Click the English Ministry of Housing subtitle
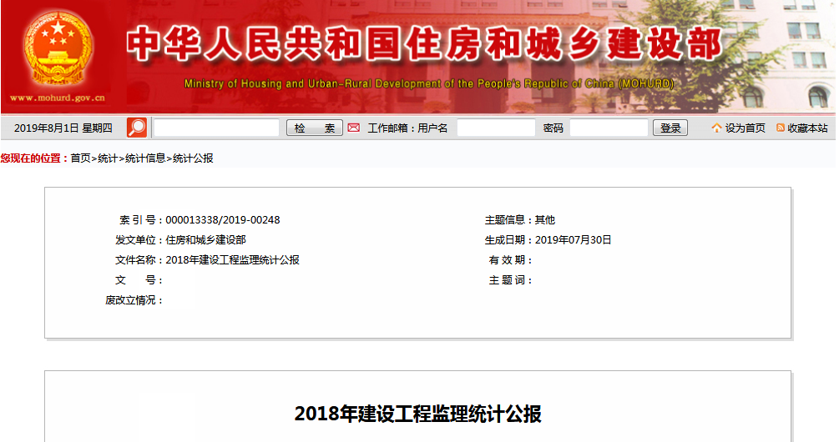The image size is (839, 442). (x=429, y=84)
